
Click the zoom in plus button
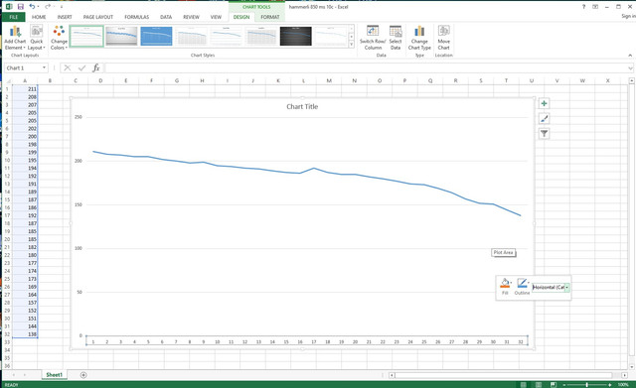[609, 384]
